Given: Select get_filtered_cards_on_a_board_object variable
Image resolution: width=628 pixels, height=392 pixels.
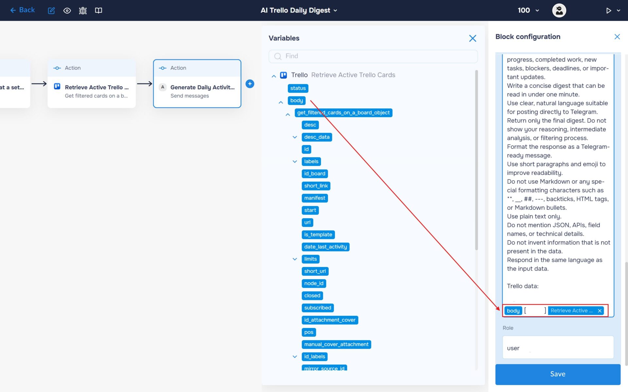Looking at the screenshot, I should pyautogui.click(x=343, y=113).
